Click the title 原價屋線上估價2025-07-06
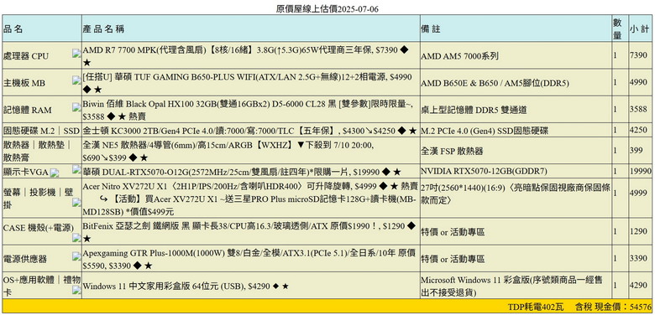 327,8
